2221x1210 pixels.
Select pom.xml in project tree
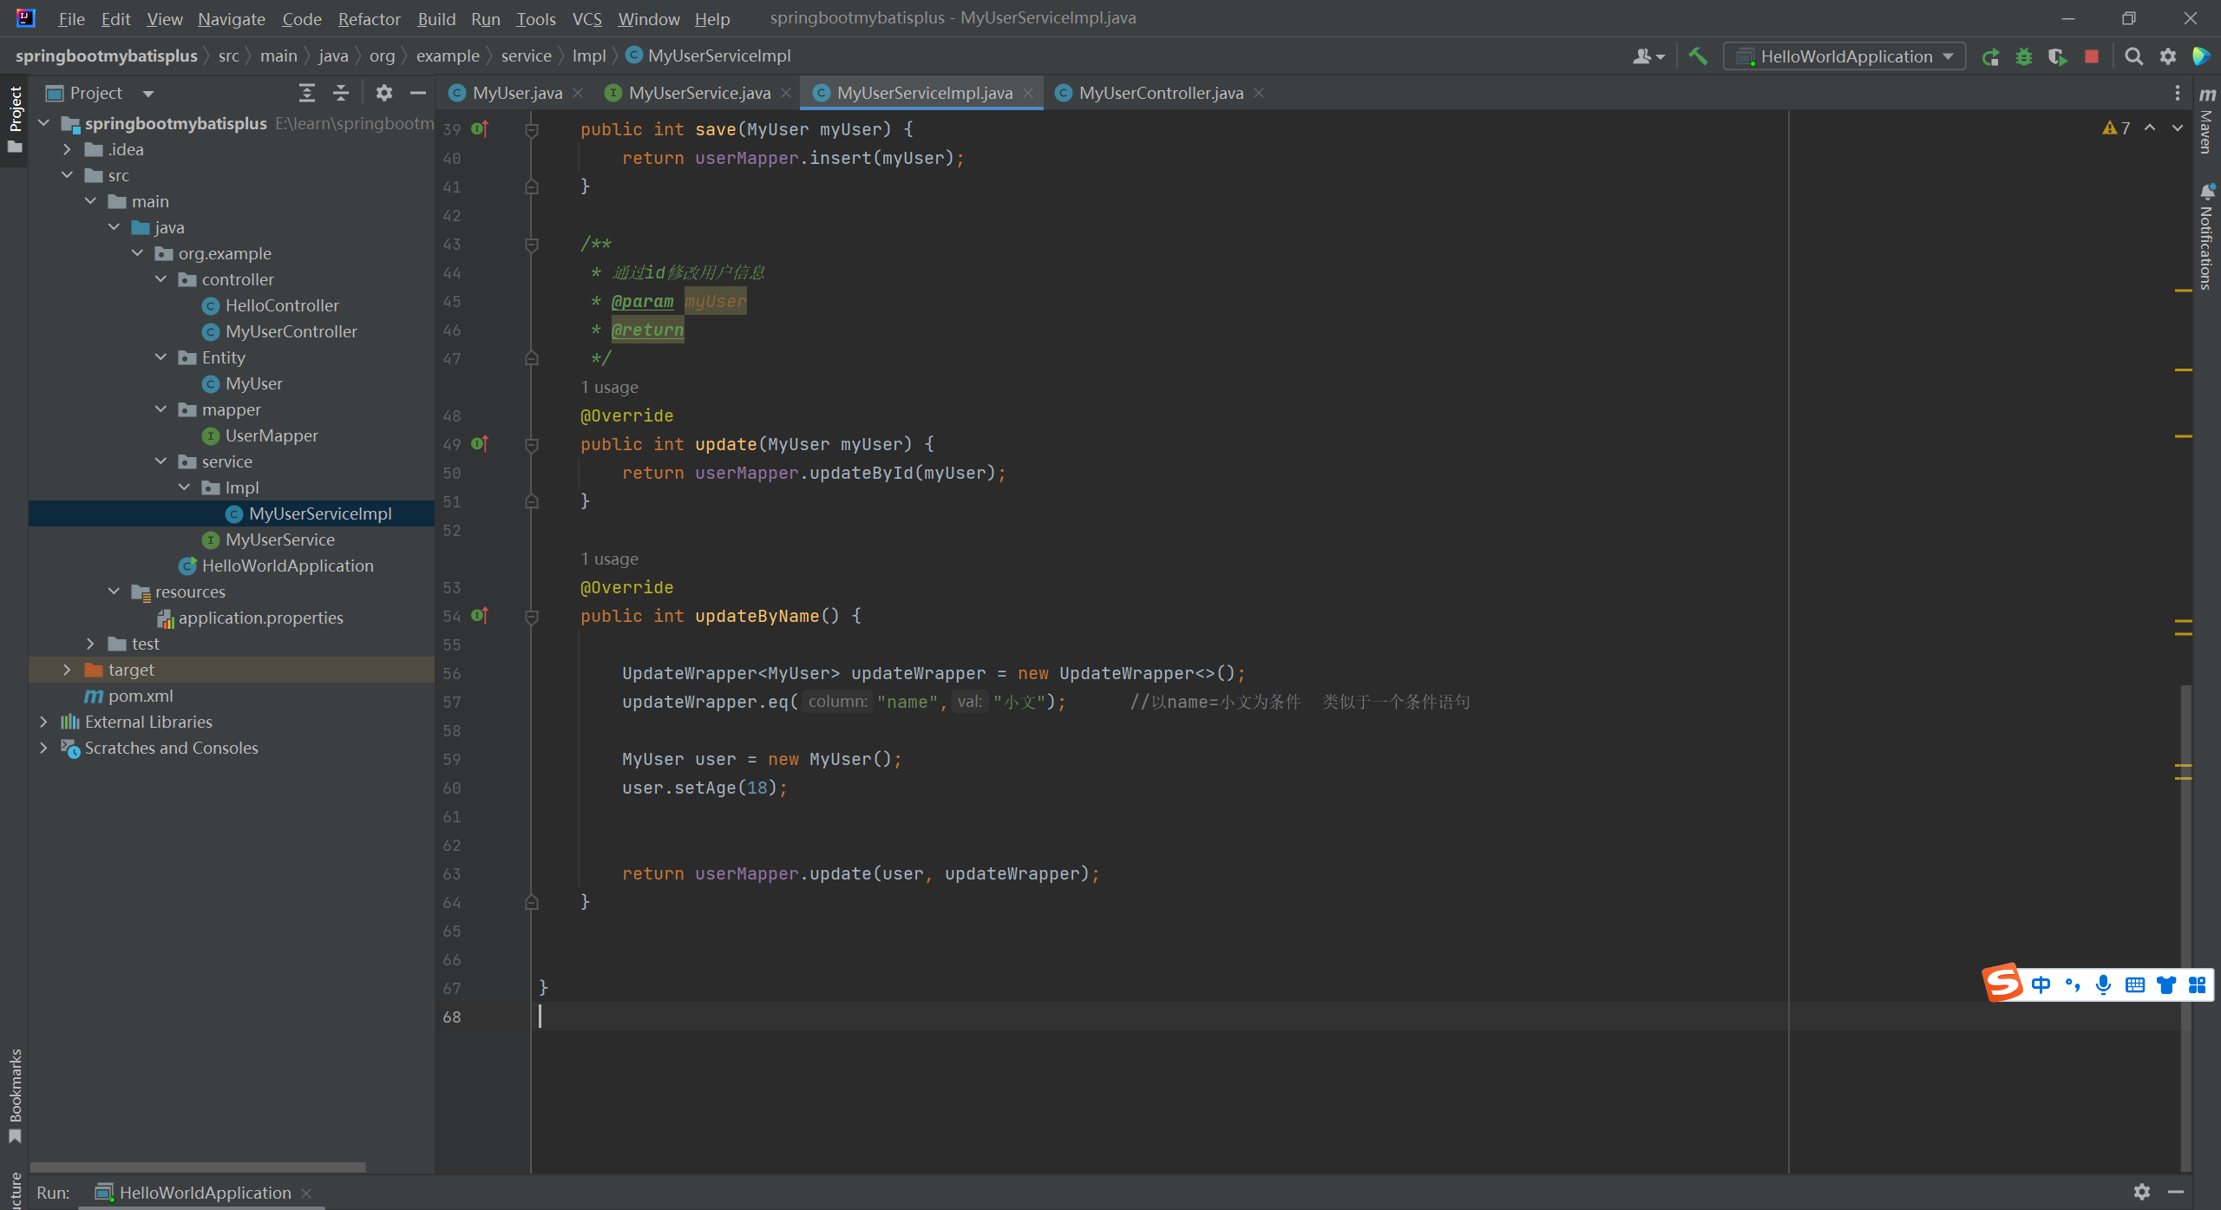point(141,696)
